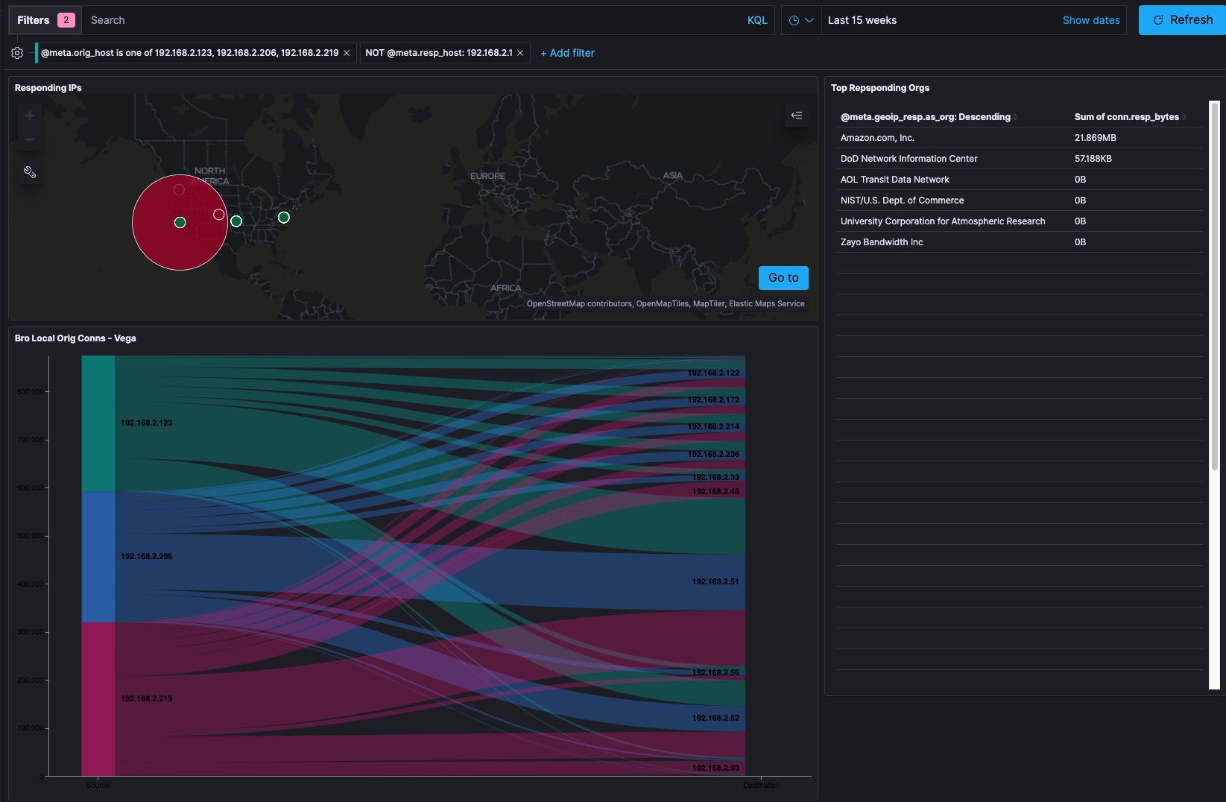Zoom in on the Responding IPs map

click(30, 116)
